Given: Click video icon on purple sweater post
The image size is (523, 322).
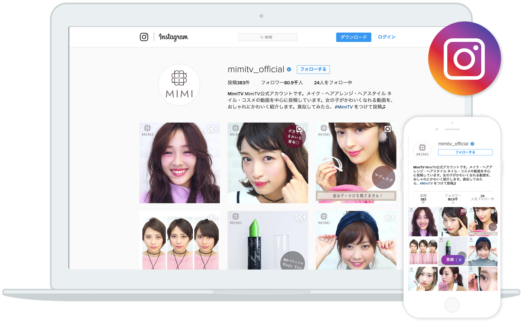Looking at the screenshot, I should click(212, 129).
